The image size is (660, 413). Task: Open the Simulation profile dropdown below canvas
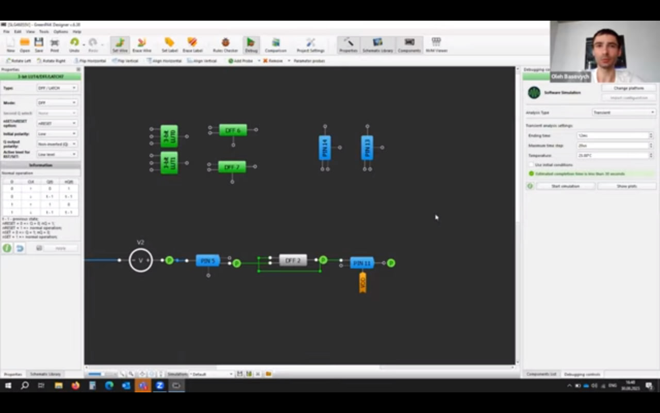point(211,374)
